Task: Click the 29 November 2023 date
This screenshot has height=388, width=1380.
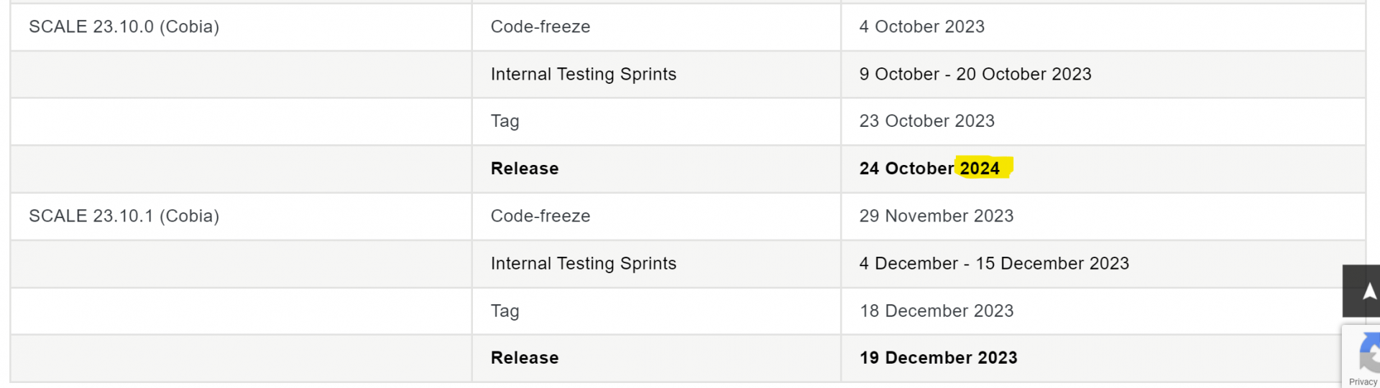Action: pyautogui.click(x=937, y=216)
